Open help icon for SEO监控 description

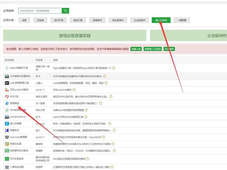(88, 159)
